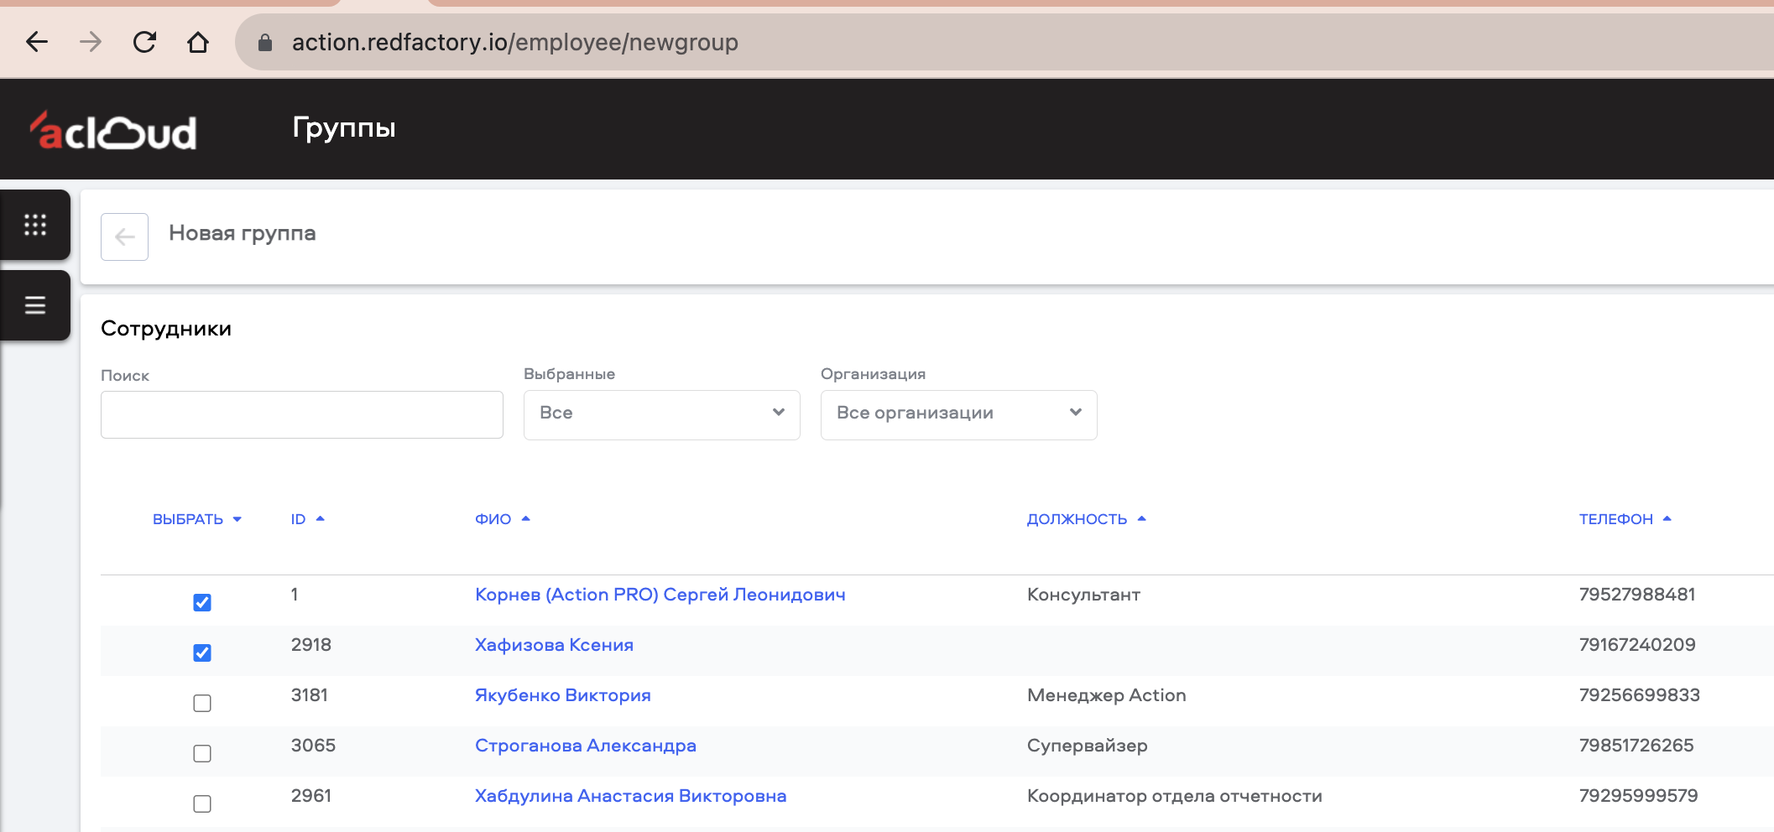This screenshot has width=1774, height=832.
Task: Click the Консультант position cell
Action: (1083, 595)
